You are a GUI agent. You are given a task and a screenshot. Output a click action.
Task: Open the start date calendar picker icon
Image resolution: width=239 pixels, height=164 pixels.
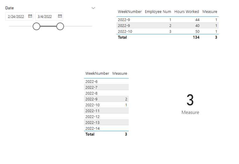[30, 16]
